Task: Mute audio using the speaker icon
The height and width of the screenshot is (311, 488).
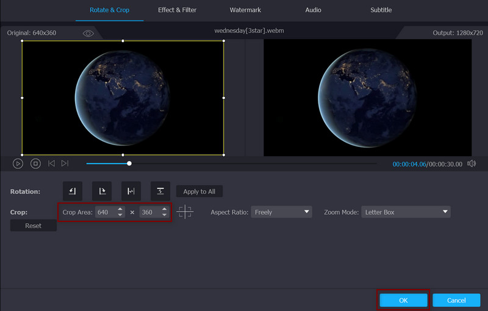Action: coord(472,163)
